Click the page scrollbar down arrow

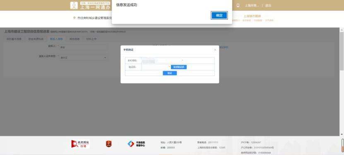pos(342,134)
